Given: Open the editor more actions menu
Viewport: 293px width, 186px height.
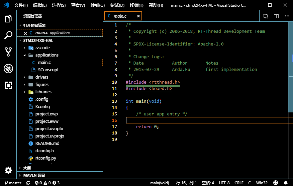Looking at the screenshot, I should point(287,16).
